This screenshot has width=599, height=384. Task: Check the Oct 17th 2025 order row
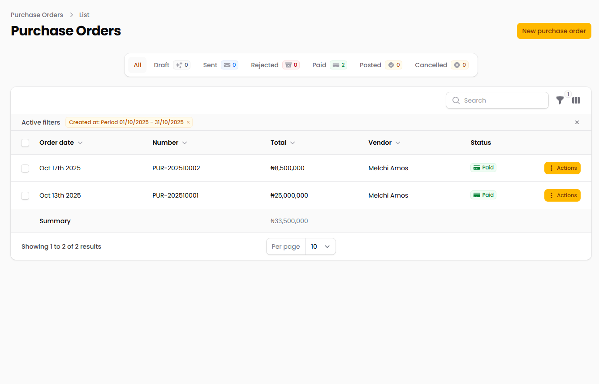(x=25, y=168)
